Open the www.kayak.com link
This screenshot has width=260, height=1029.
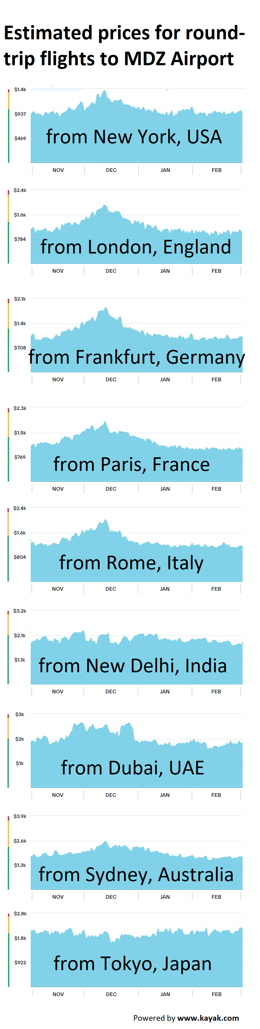click(x=208, y=1018)
